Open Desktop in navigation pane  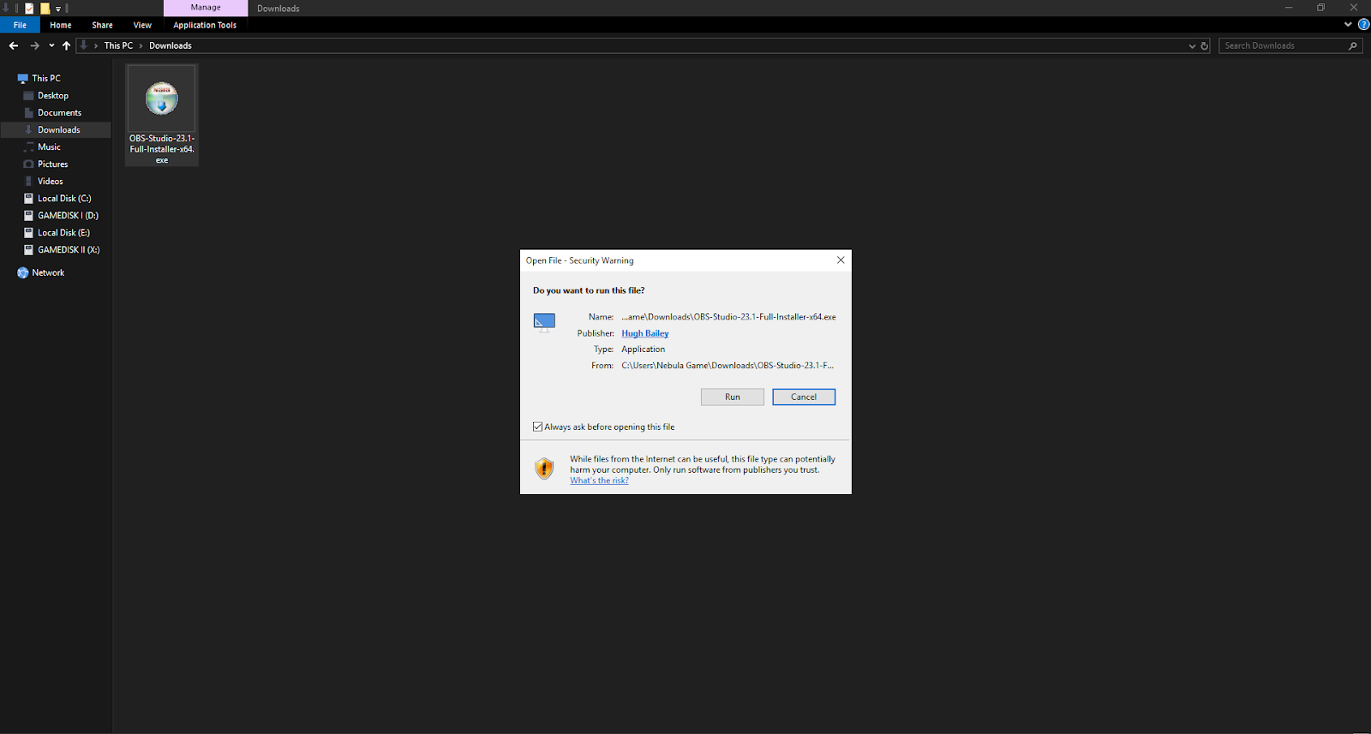[53, 96]
